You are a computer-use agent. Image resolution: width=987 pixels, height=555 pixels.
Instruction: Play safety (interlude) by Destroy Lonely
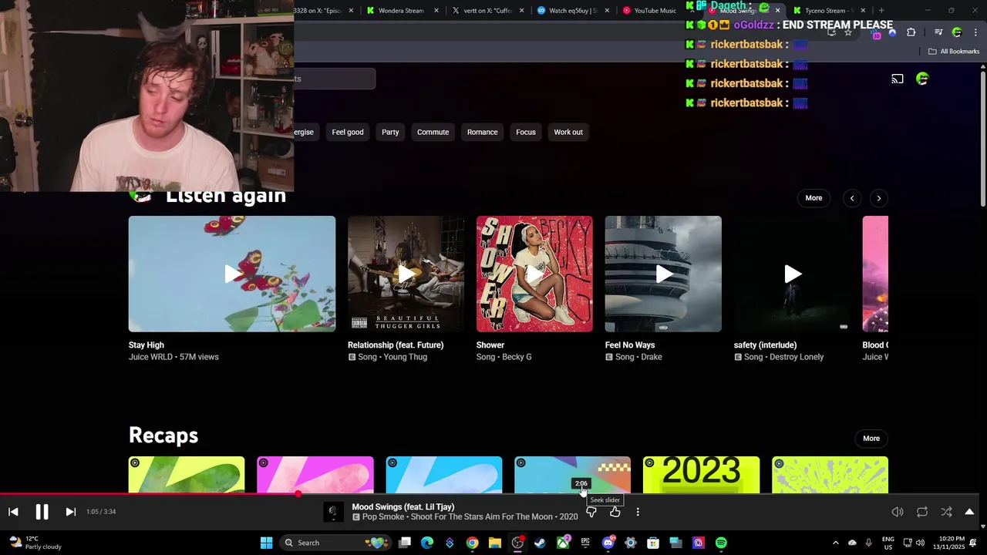(792, 274)
